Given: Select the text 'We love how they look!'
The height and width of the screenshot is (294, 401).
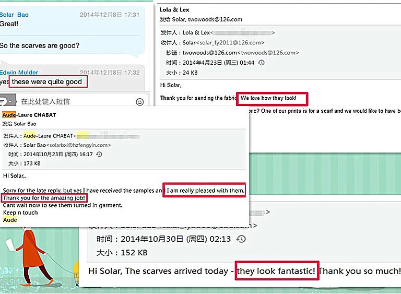Looking at the screenshot, I should pos(268,98).
